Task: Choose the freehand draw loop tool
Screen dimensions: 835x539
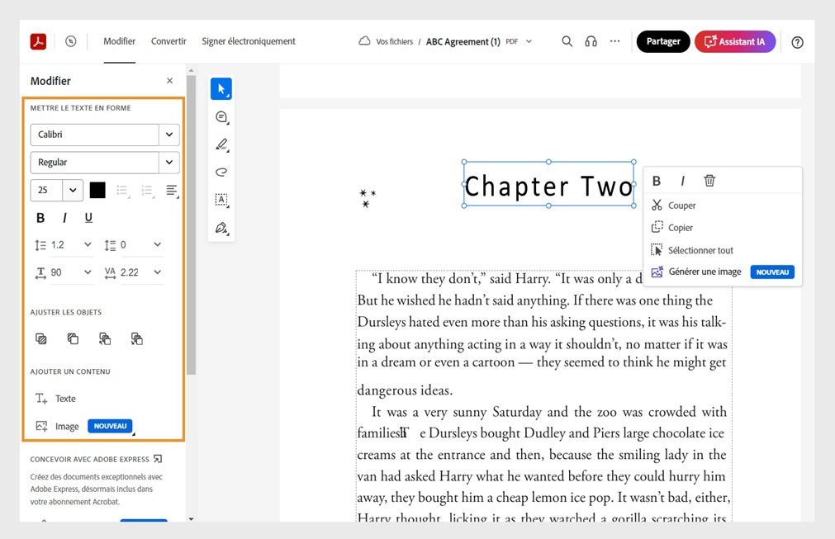Action: (221, 172)
